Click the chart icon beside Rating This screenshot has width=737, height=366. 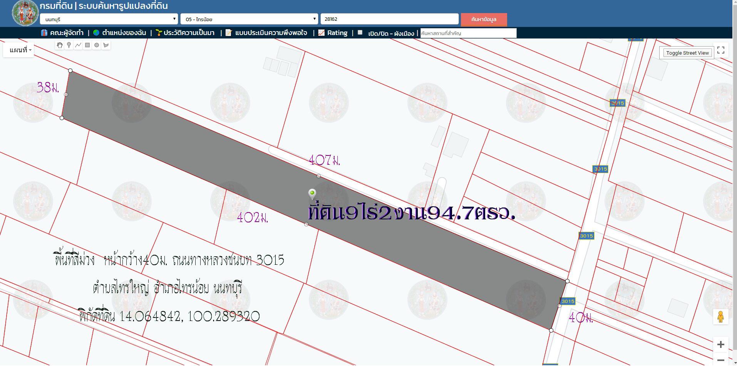[322, 33]
